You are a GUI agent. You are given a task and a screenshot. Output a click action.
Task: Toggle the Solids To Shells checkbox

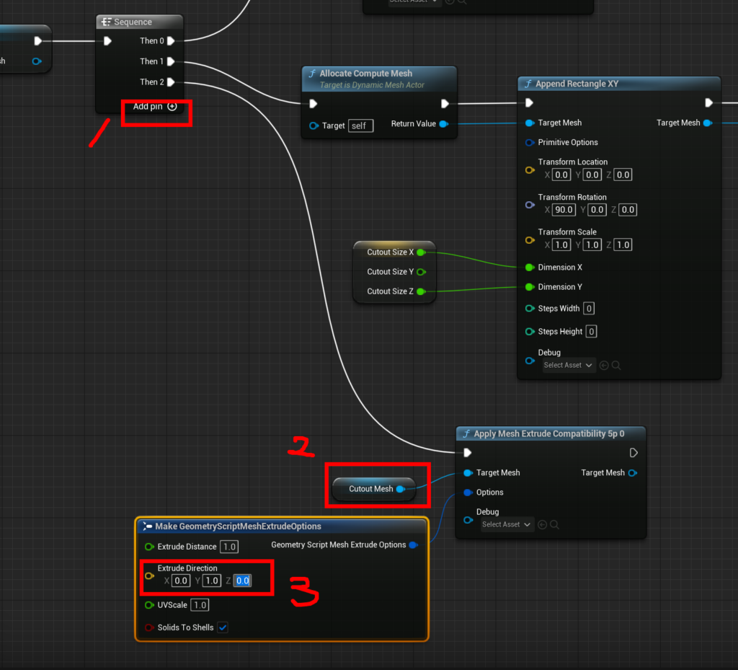pyautogui.click(x=223, y=627)
